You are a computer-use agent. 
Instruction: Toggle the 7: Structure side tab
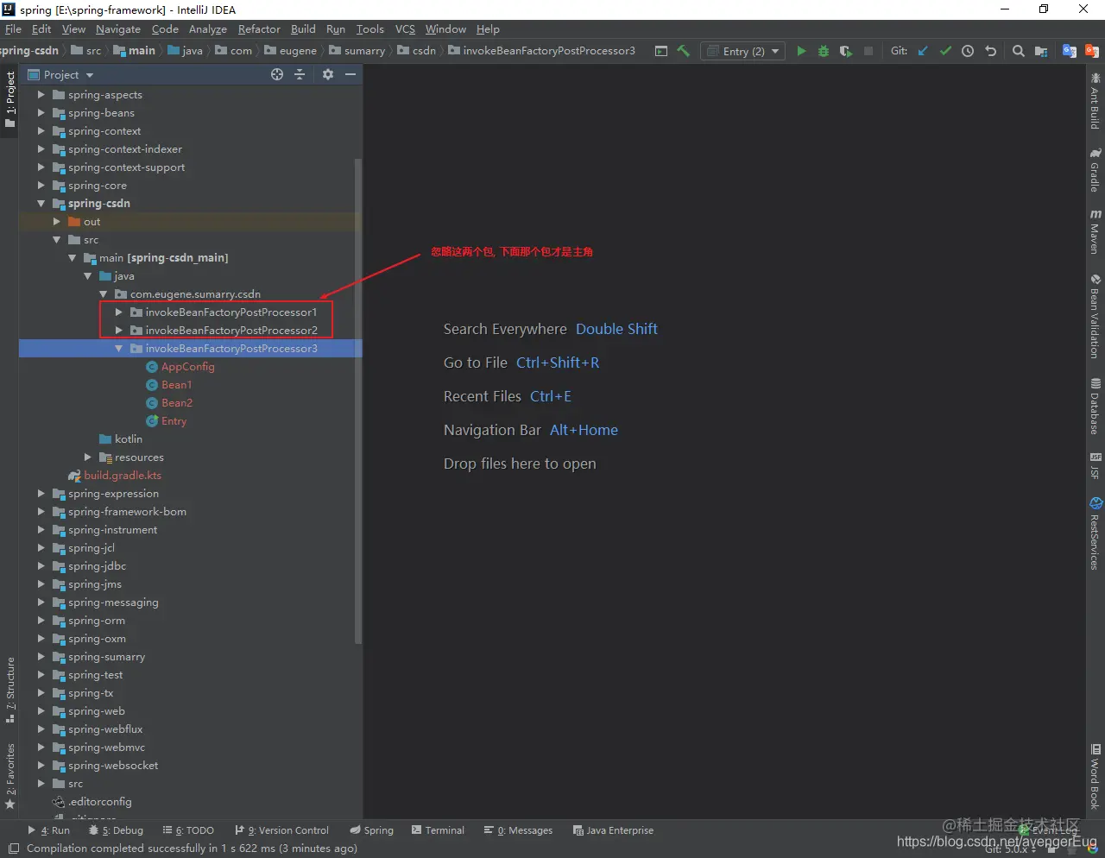pyautogui.click(x=9, y=690)
